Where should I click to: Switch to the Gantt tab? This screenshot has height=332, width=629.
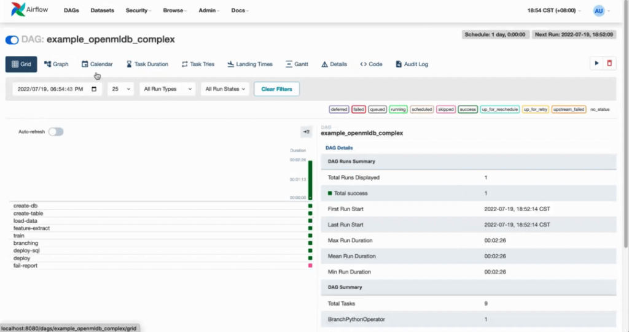297,64
